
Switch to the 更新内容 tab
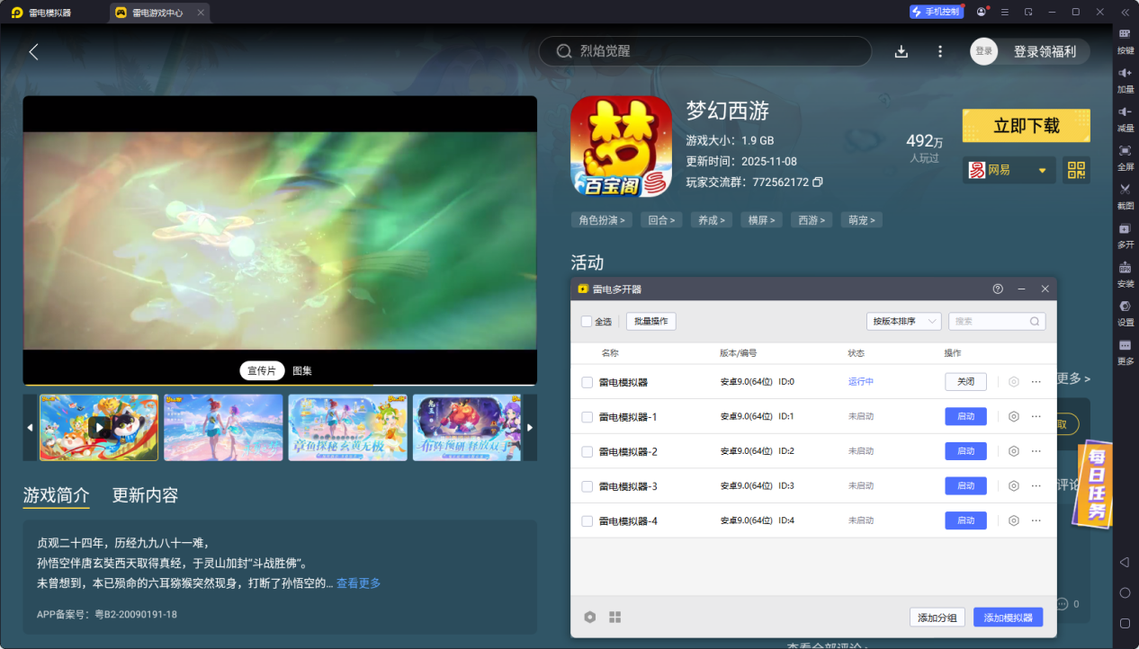click(x=144, y=495)
